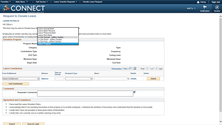
Task: Click the From Entitlement column header
Action: 9,73
